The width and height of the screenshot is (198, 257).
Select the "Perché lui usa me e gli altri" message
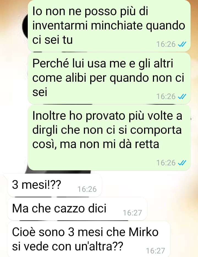(x=109, y=78)
